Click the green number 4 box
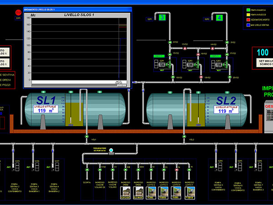This screenshot has height=205, width=273. pyautogui.click(x=220, y=18)
